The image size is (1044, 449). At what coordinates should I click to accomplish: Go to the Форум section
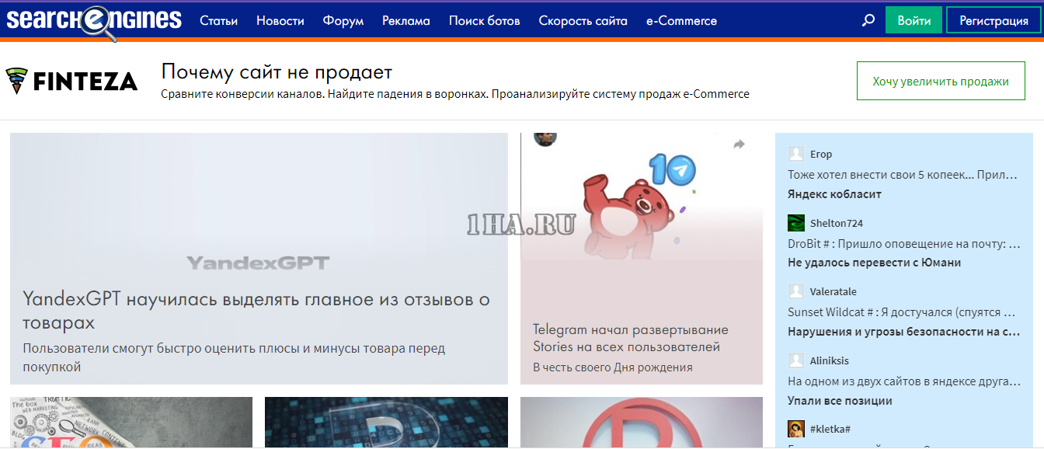(343, 21)
